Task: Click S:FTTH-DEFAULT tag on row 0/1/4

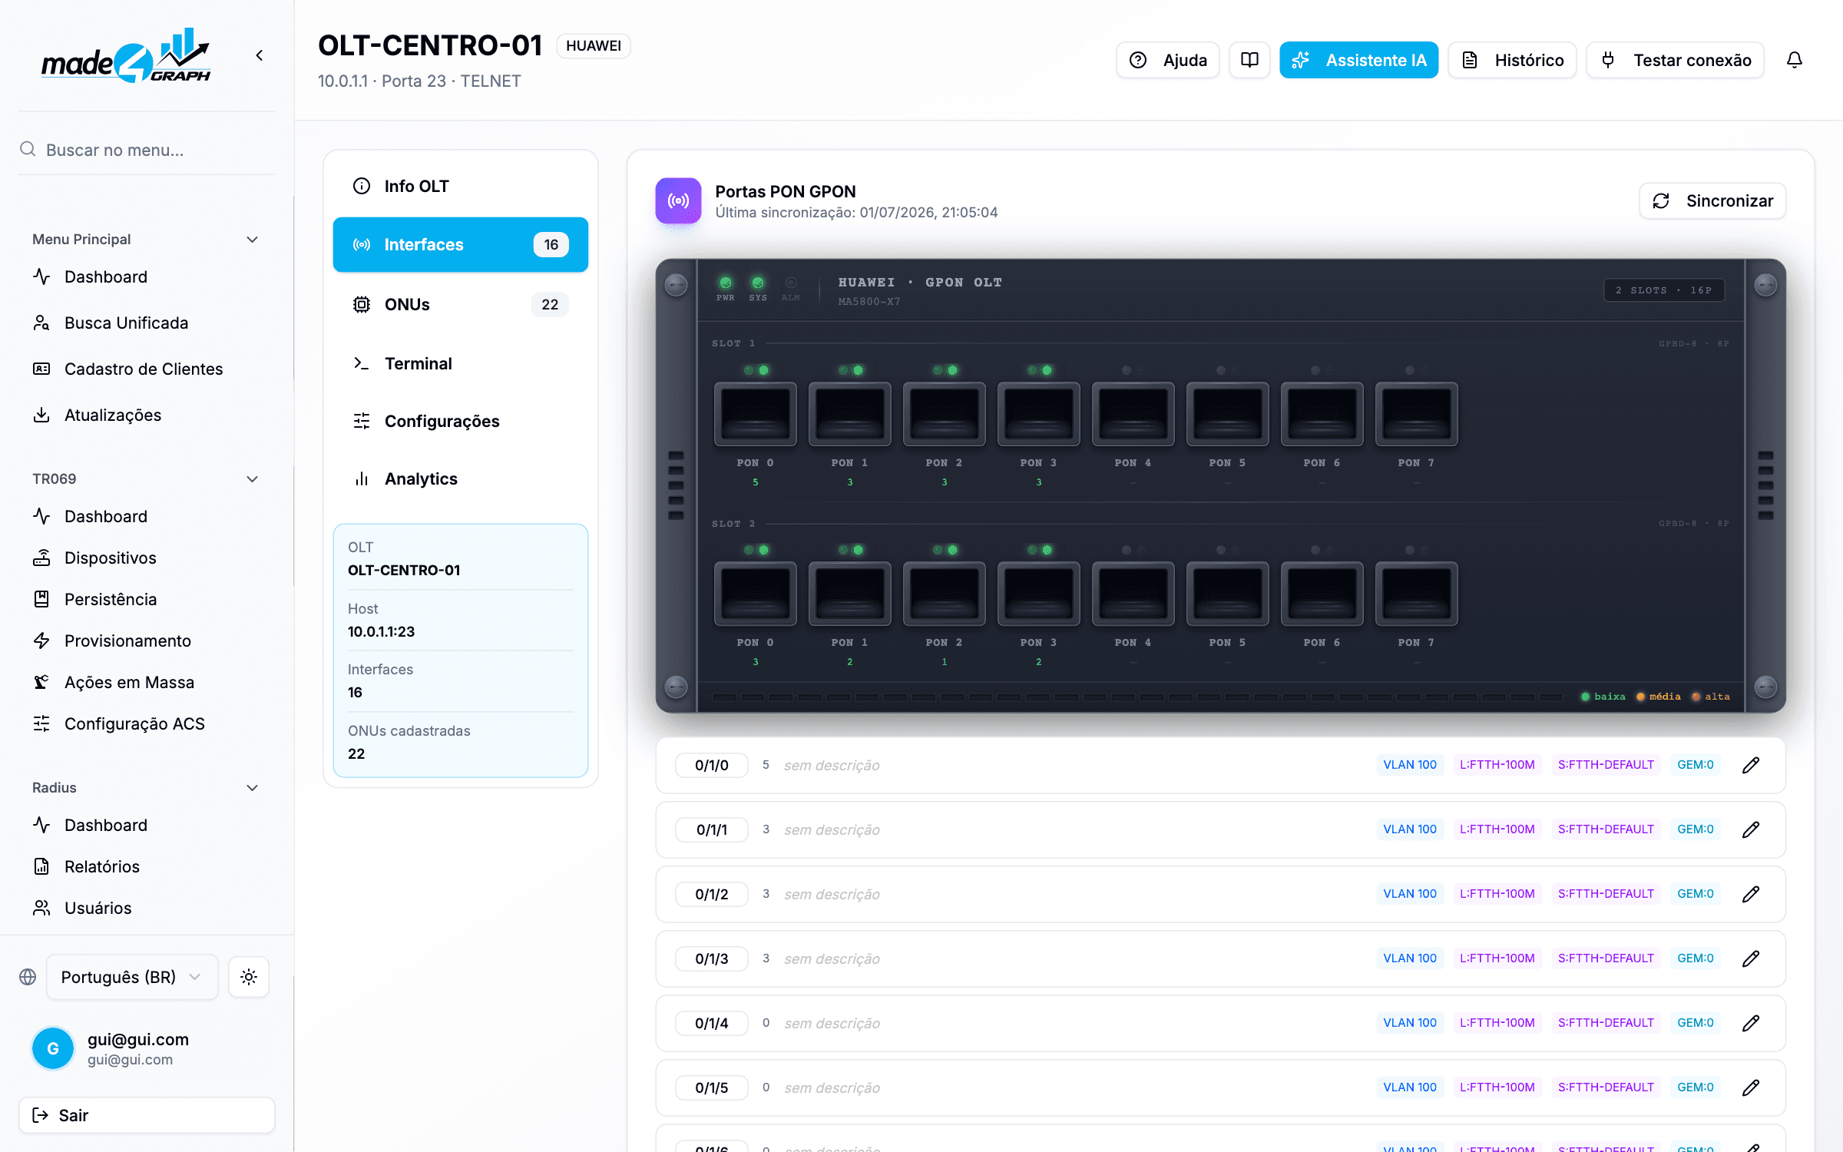Action: 1606,1023
